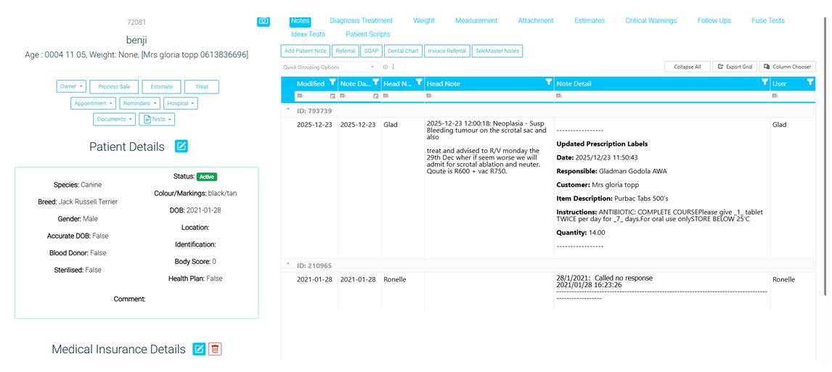This screenshot has height=372, width=832.
Task: Click the camera photo icon beside Notes
Action: coord(264,20)
